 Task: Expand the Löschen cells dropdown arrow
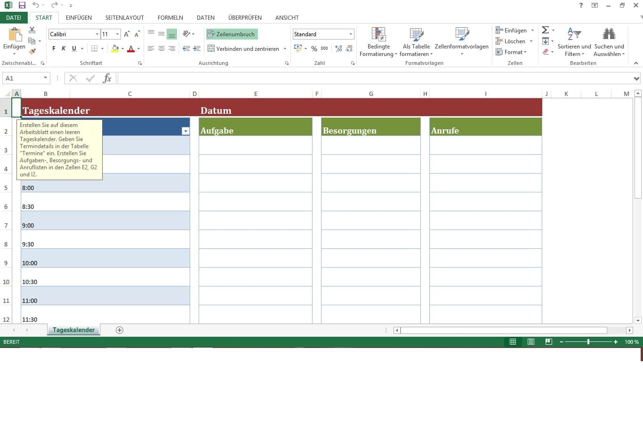click(x=531, y=41)
